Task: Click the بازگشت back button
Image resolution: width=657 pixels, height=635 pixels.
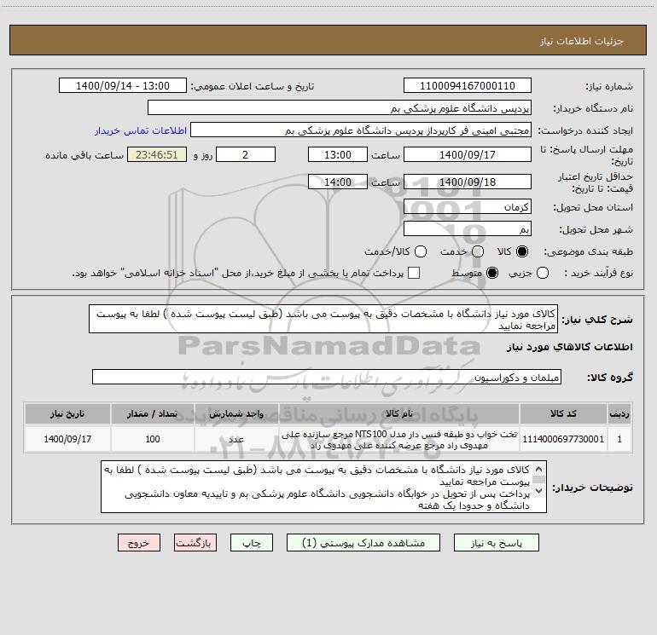Action: (195, 543)
